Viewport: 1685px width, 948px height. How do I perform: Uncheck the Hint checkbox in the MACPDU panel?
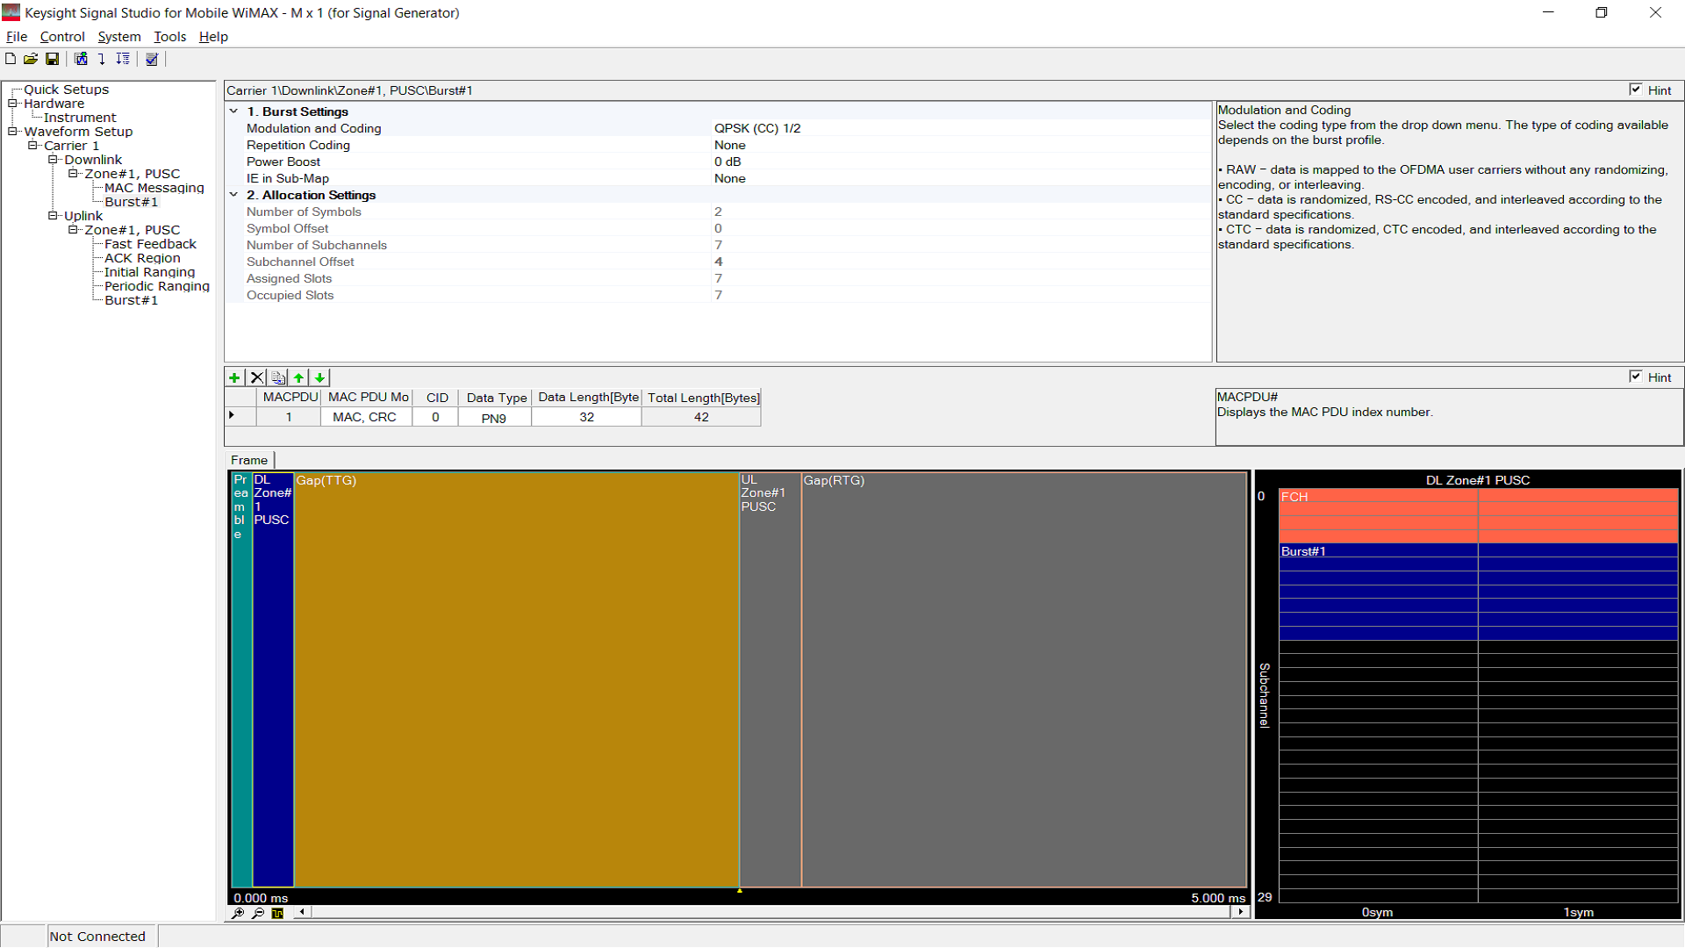click(1636, 376)
